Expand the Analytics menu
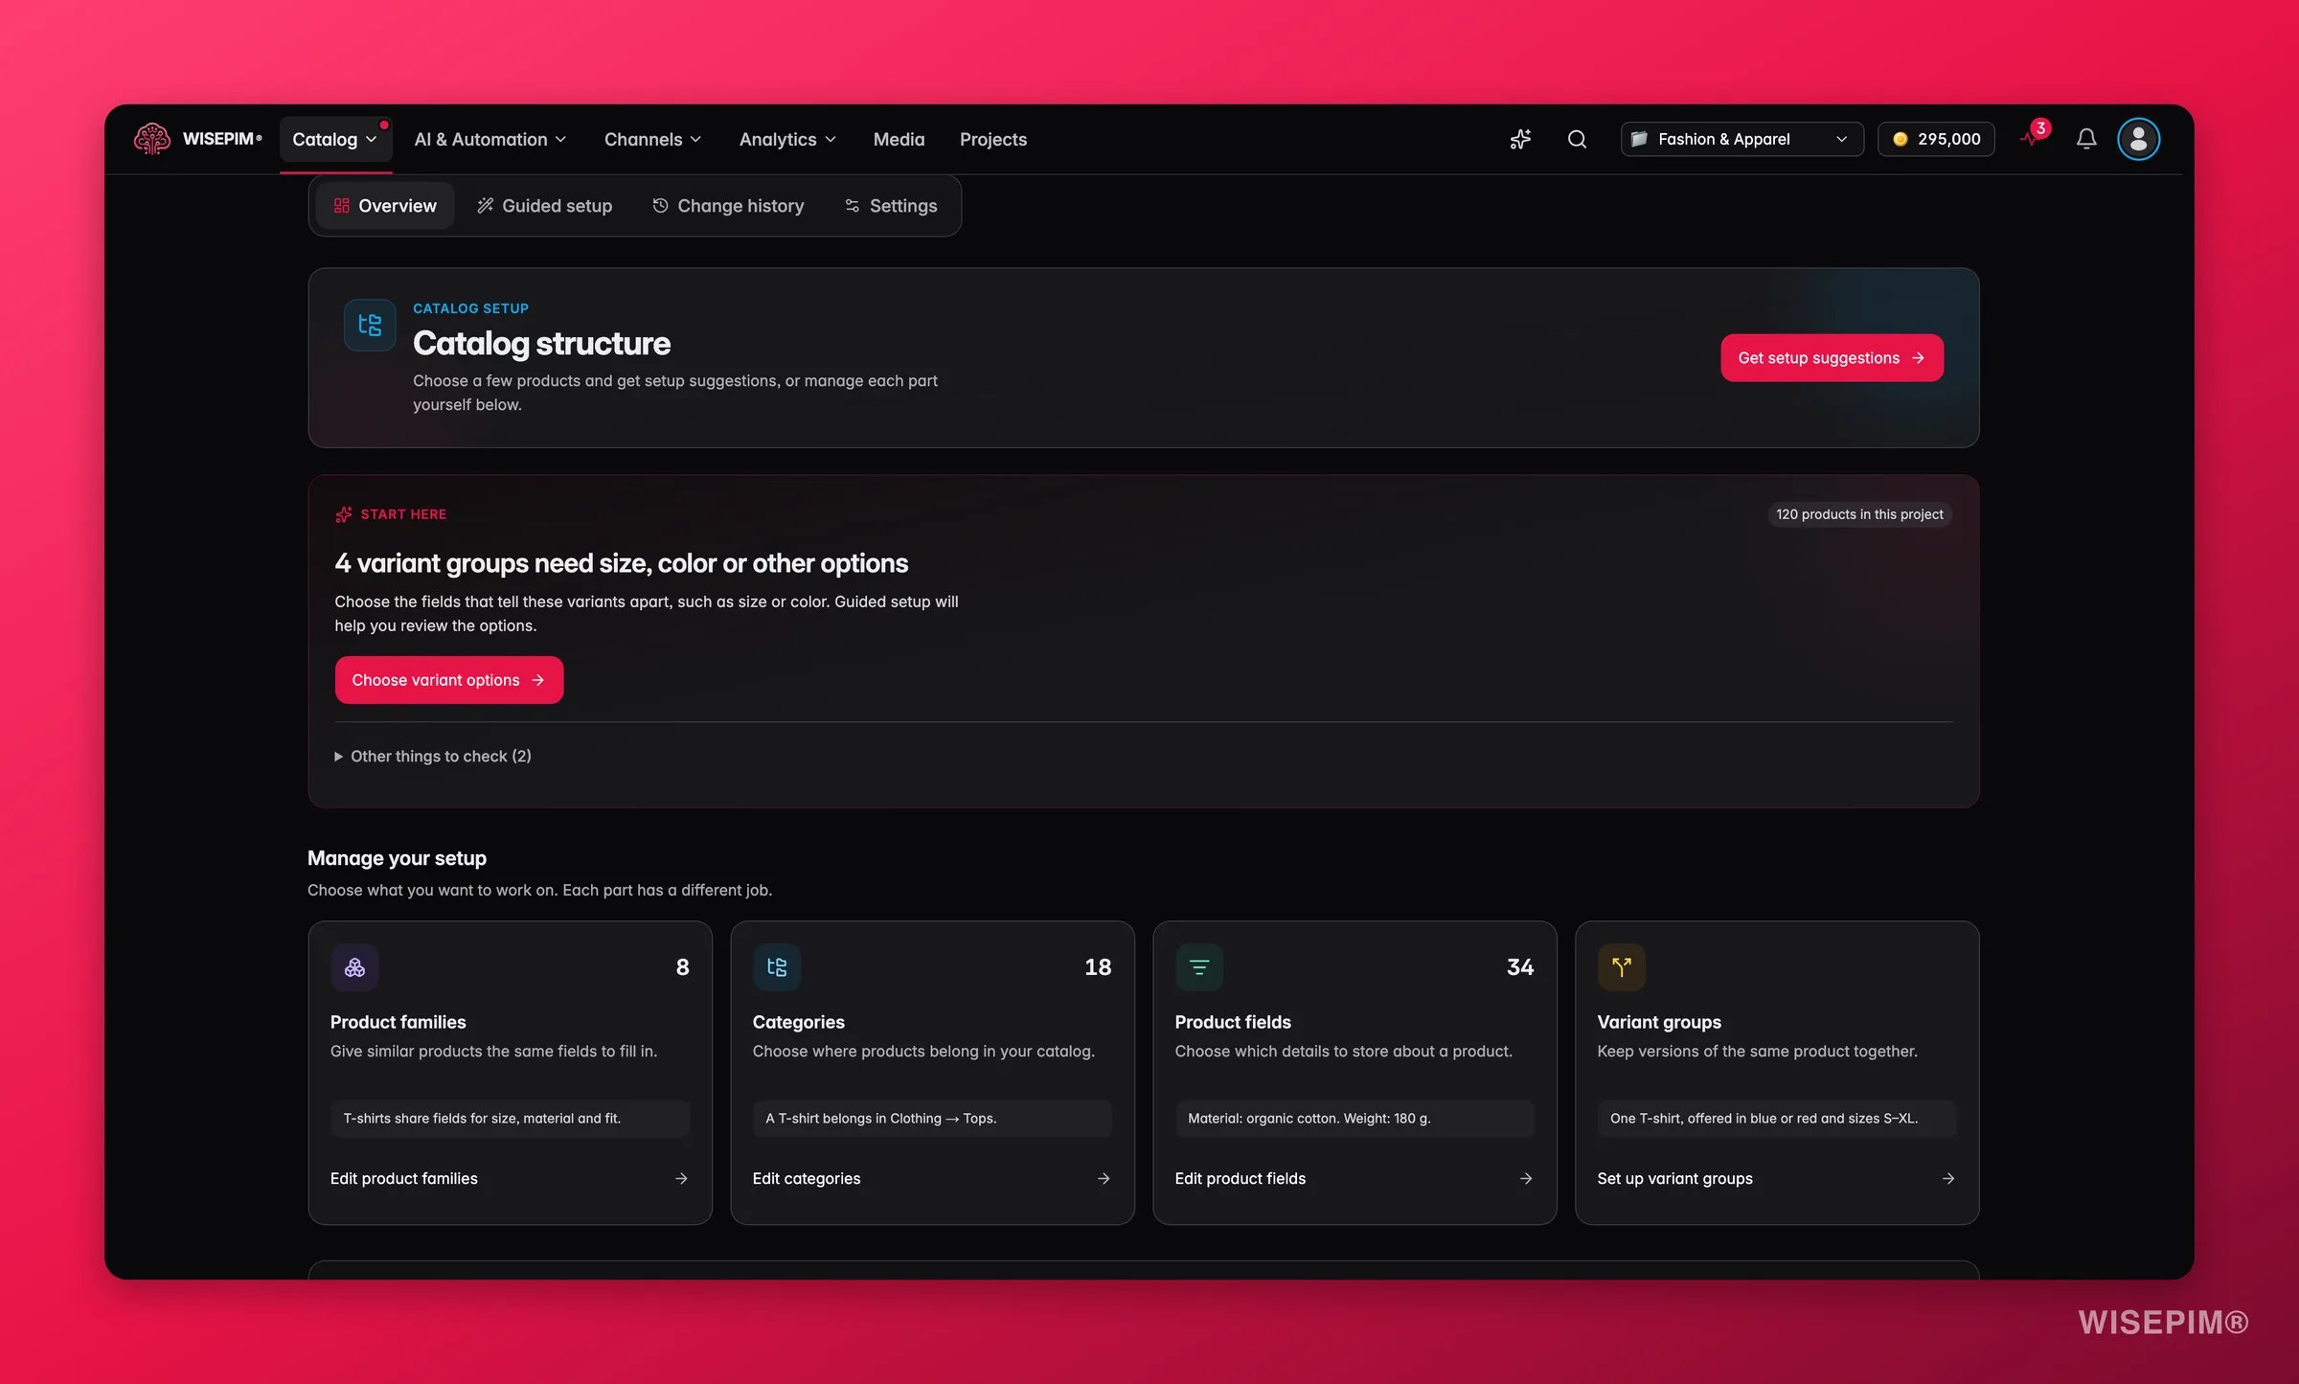 tap(787, 140)
